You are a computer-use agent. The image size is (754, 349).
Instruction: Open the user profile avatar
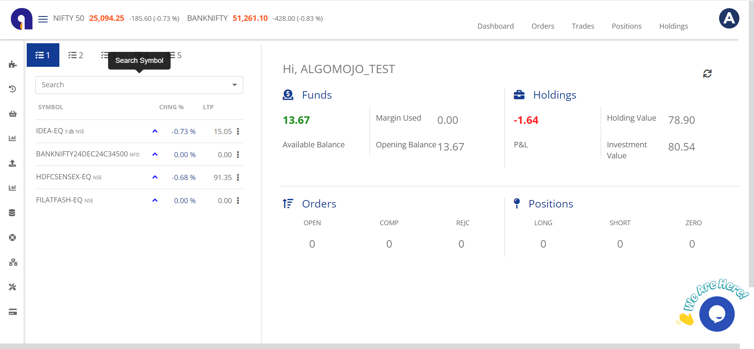[729, 18]
